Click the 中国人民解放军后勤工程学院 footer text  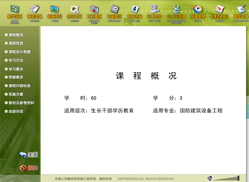(x=75, y=179)
